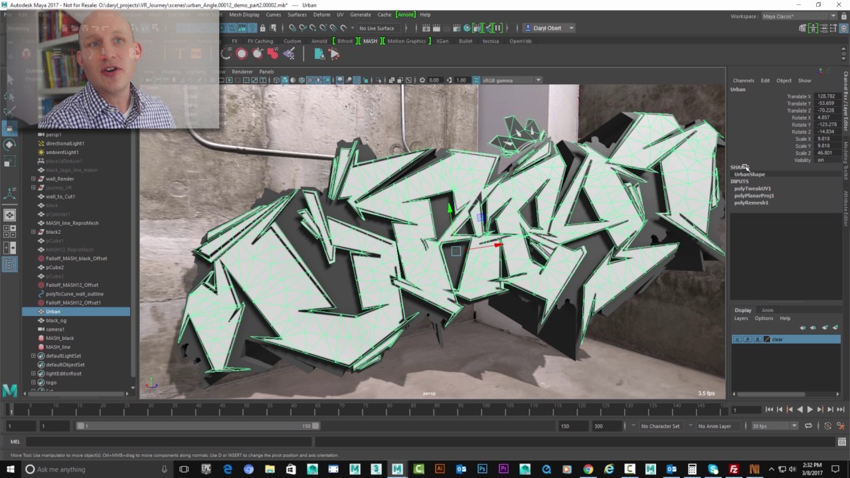850x478 pixels.
Task: Click the MASH paint-blob shelf icon
Action: (x=272, y=54)
